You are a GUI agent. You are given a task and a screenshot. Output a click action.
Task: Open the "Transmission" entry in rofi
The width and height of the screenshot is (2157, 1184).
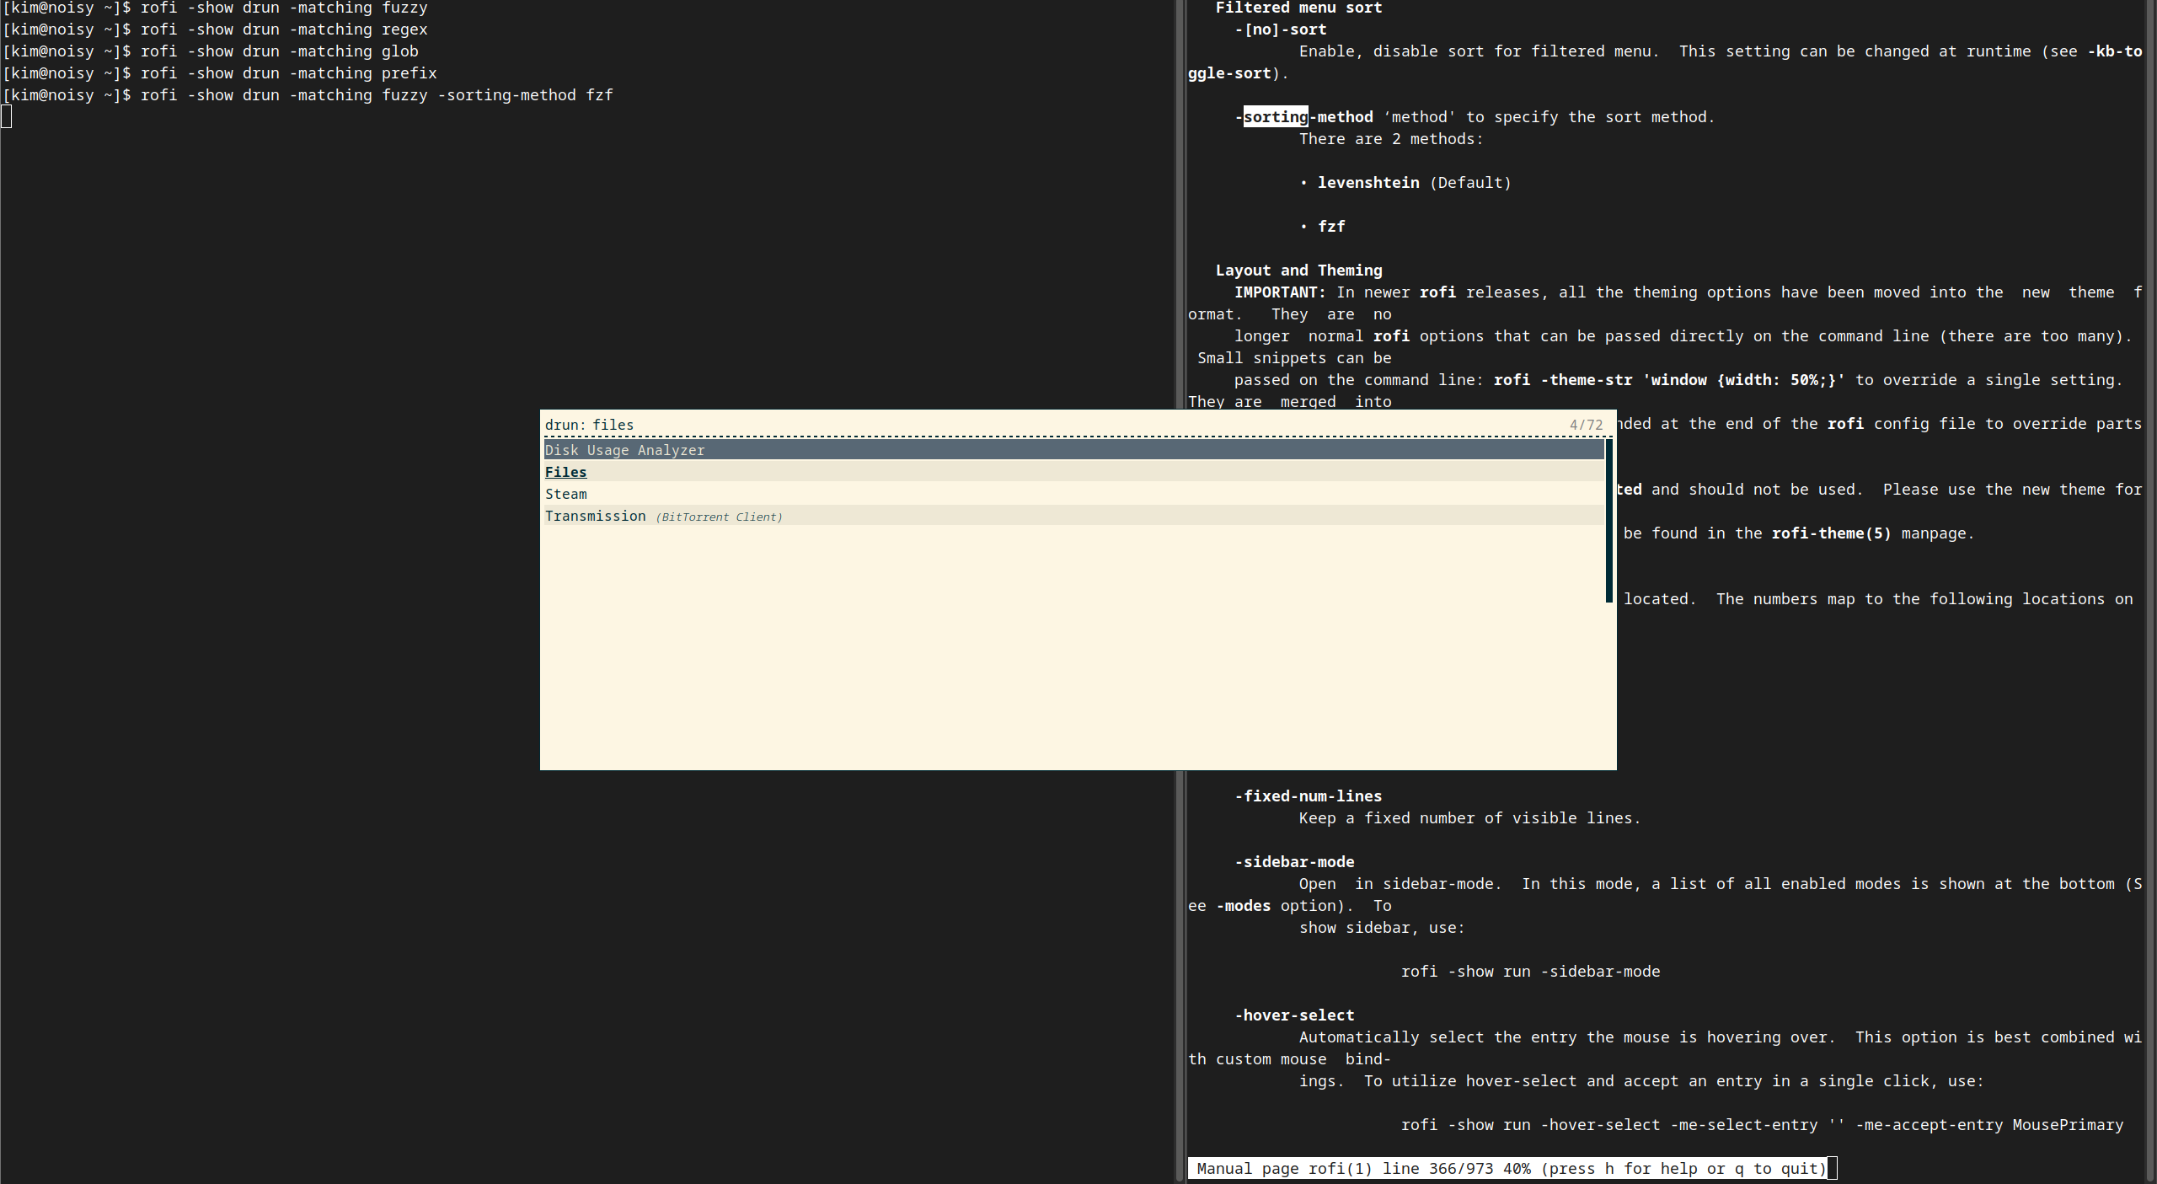[1074, 516]
